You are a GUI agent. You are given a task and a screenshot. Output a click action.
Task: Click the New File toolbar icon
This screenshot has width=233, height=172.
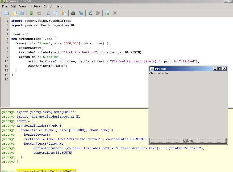(x=7, y=13)
